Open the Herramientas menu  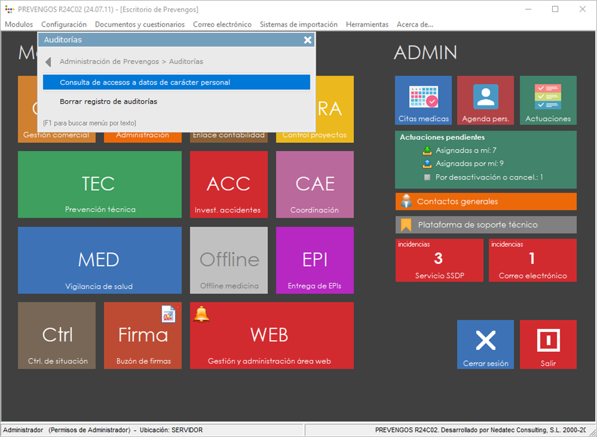[367, 24]
